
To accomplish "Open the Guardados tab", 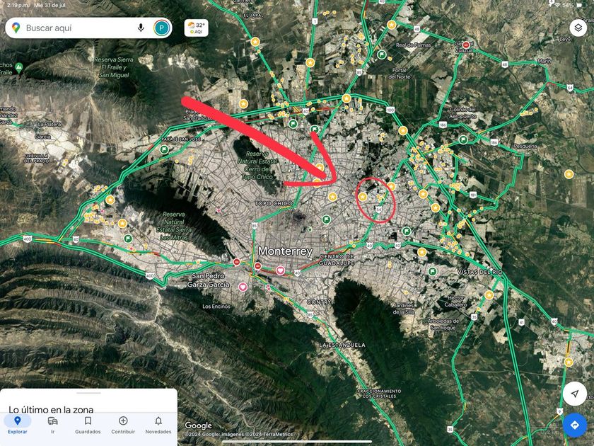I will point(88,425).
